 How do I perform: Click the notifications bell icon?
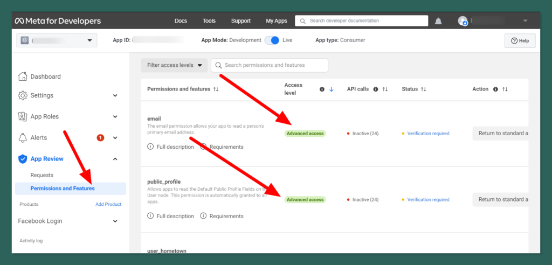(x=438, y=21)
